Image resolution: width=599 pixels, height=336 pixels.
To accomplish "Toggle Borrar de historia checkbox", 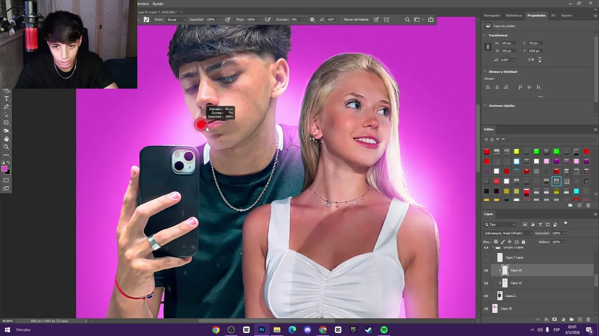I will 341,20.
